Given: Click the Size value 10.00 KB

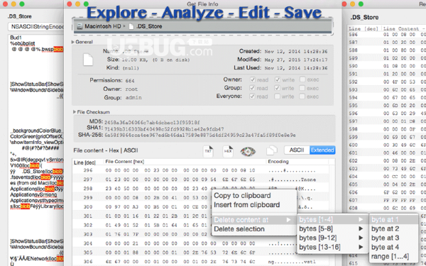Looking at the screenshot, I should (134, 60).
